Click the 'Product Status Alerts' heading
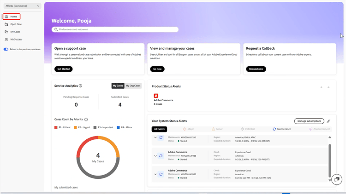Screen dimensions: 346x194 (x=166, y=86)
